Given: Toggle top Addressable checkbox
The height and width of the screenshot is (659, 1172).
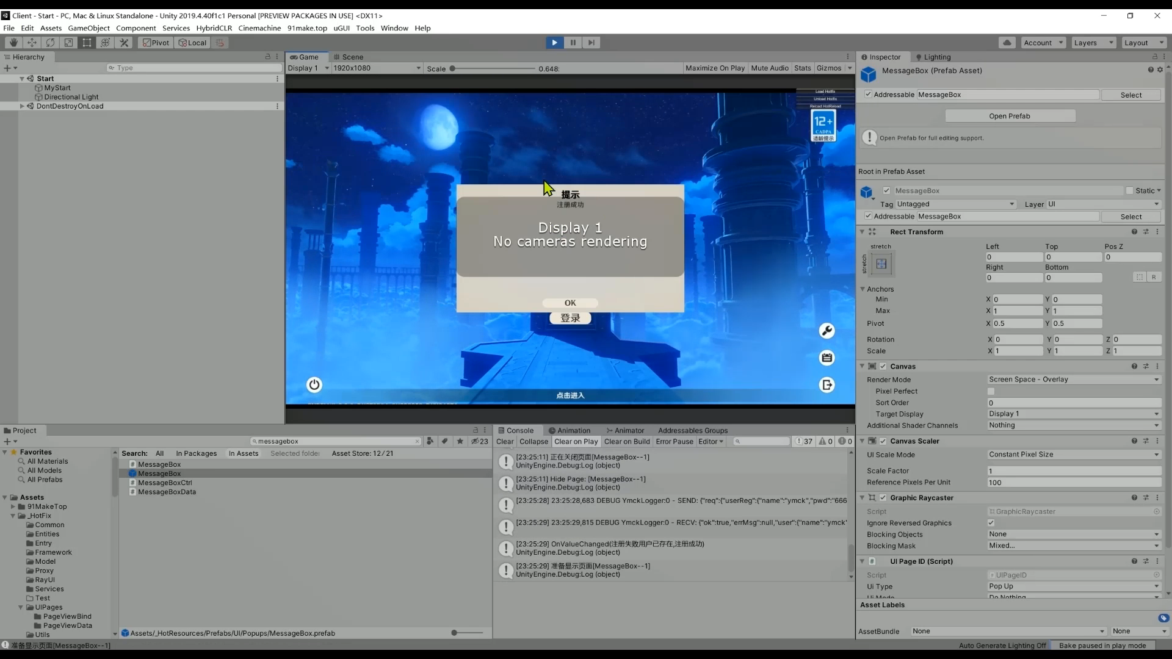Looking at the screenshot, I should pyautogui.click(x=868, y=94).
